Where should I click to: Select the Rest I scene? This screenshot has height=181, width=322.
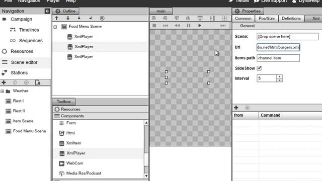click(x=18, y=101)
